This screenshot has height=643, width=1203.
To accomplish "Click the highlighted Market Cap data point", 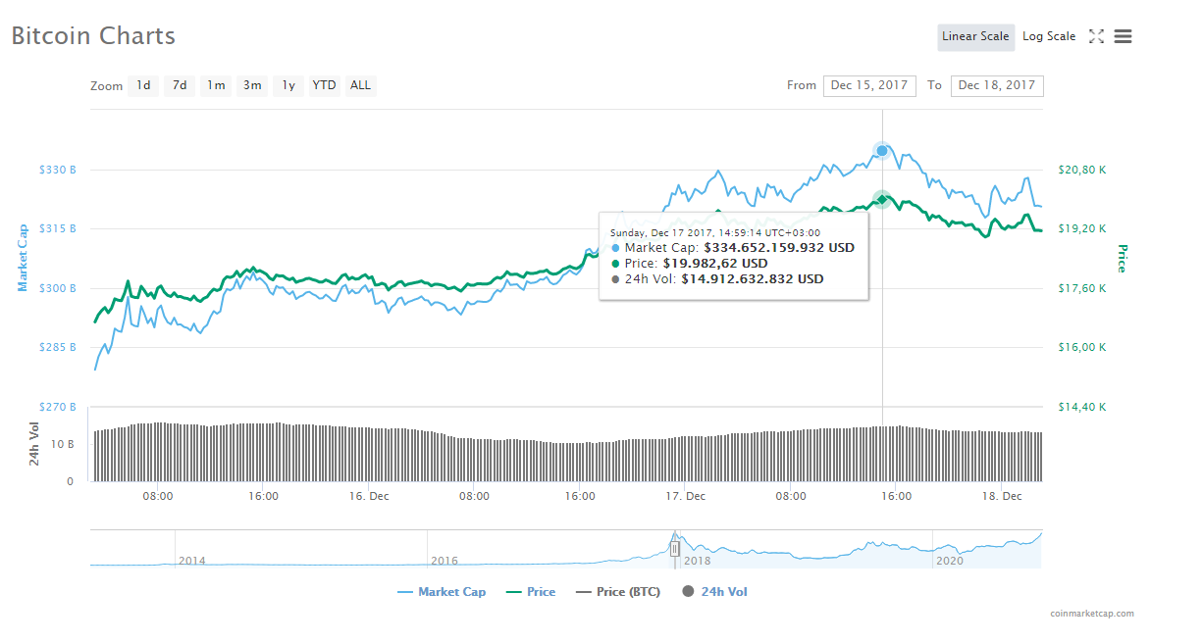I will coord(882,150).
